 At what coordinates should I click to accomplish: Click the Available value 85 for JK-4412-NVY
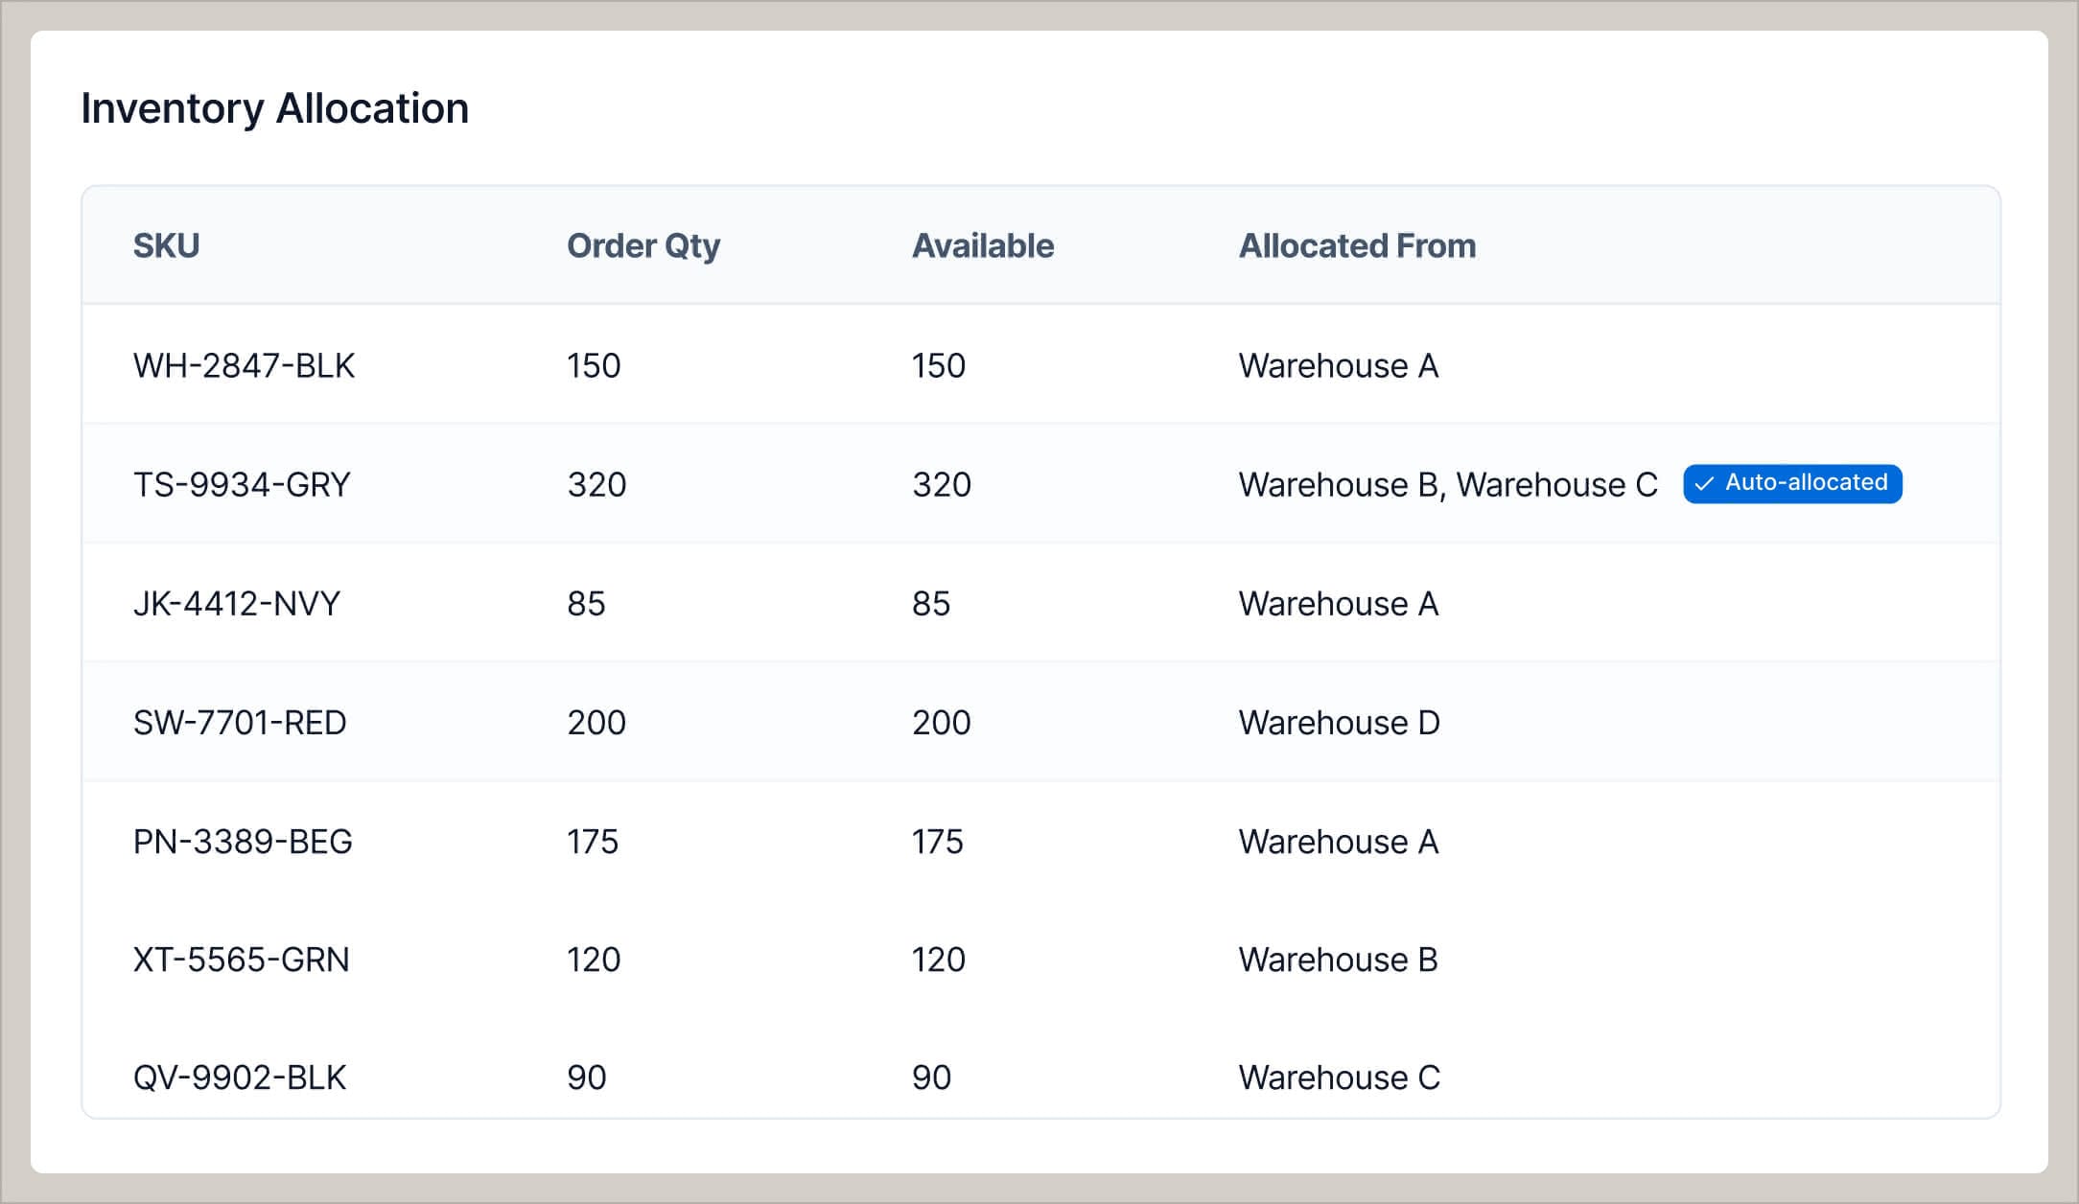[x=929, y=603]
